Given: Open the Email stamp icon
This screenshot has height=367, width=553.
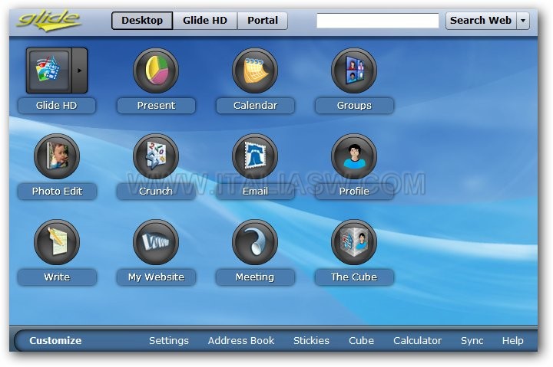Looking at the screenshot, I should point(255,156).
